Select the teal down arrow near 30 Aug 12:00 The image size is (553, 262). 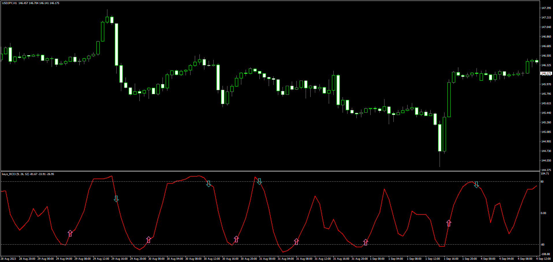coord(209,184)
